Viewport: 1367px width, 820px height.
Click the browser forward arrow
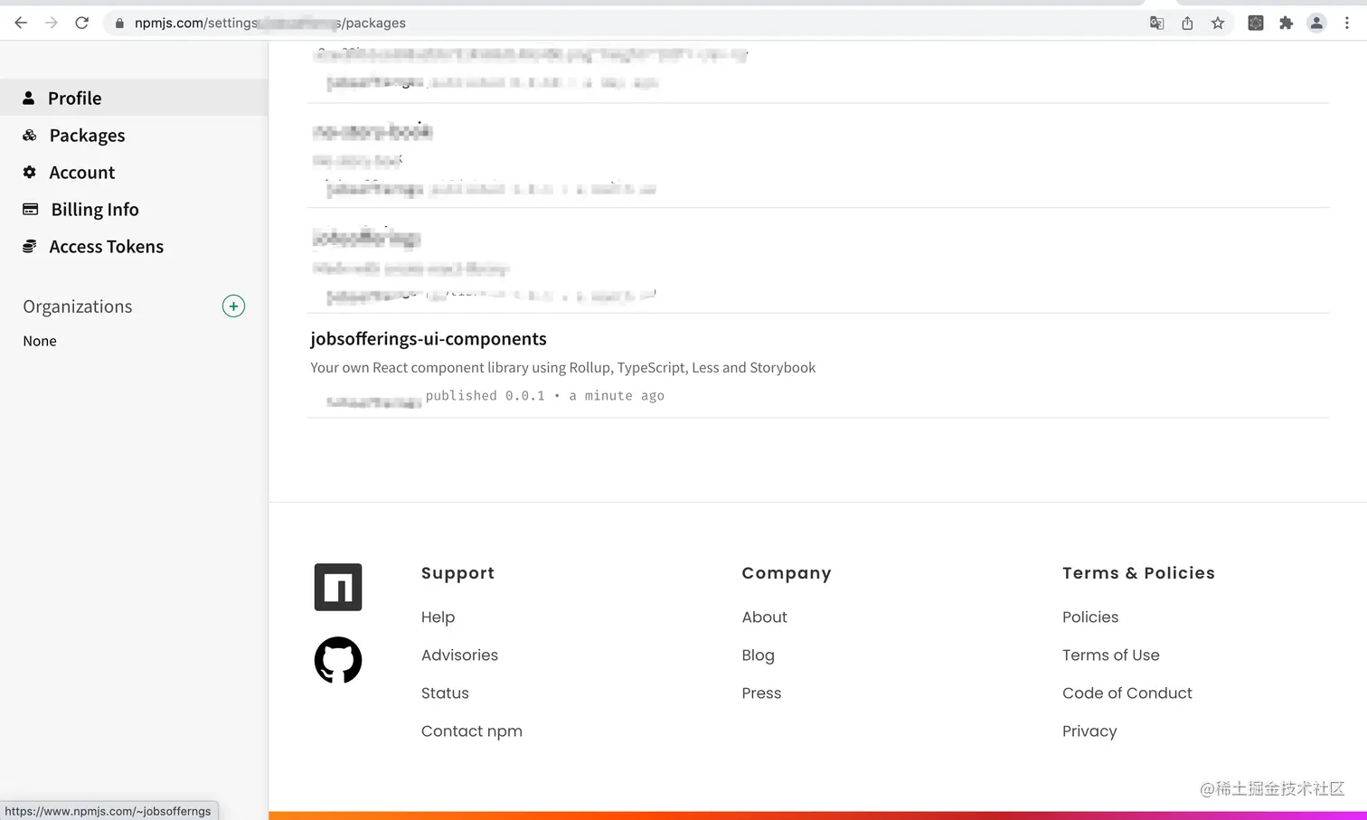(x=52, y=23)
